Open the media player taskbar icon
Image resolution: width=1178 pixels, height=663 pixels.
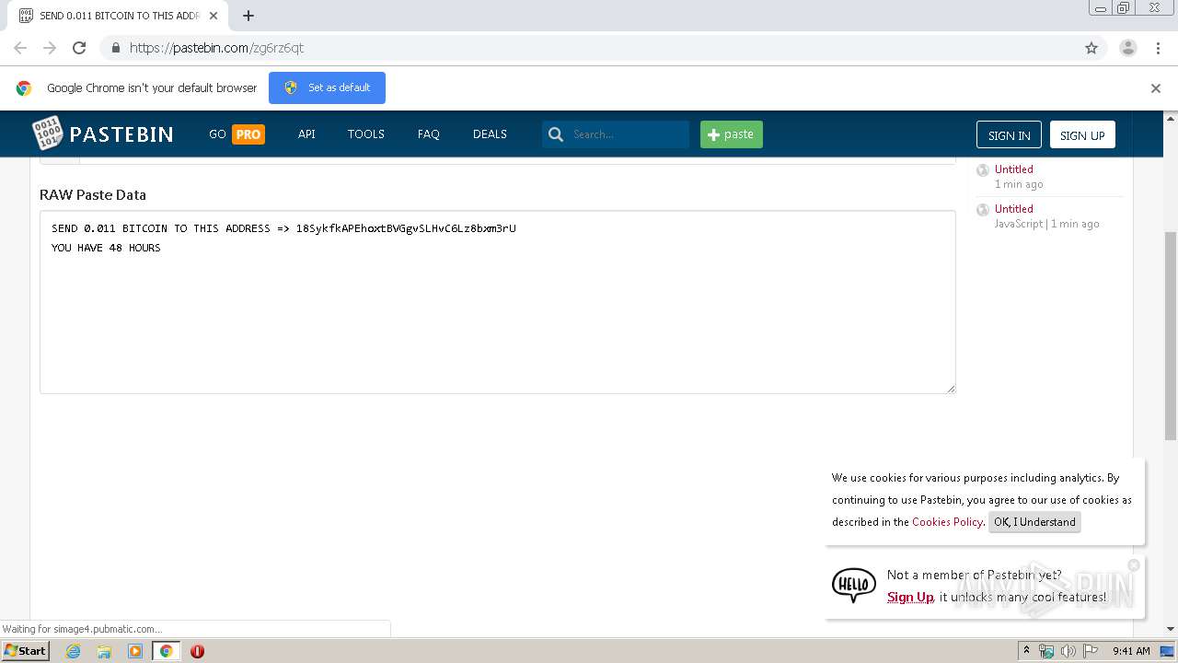[x=135, y=651]
